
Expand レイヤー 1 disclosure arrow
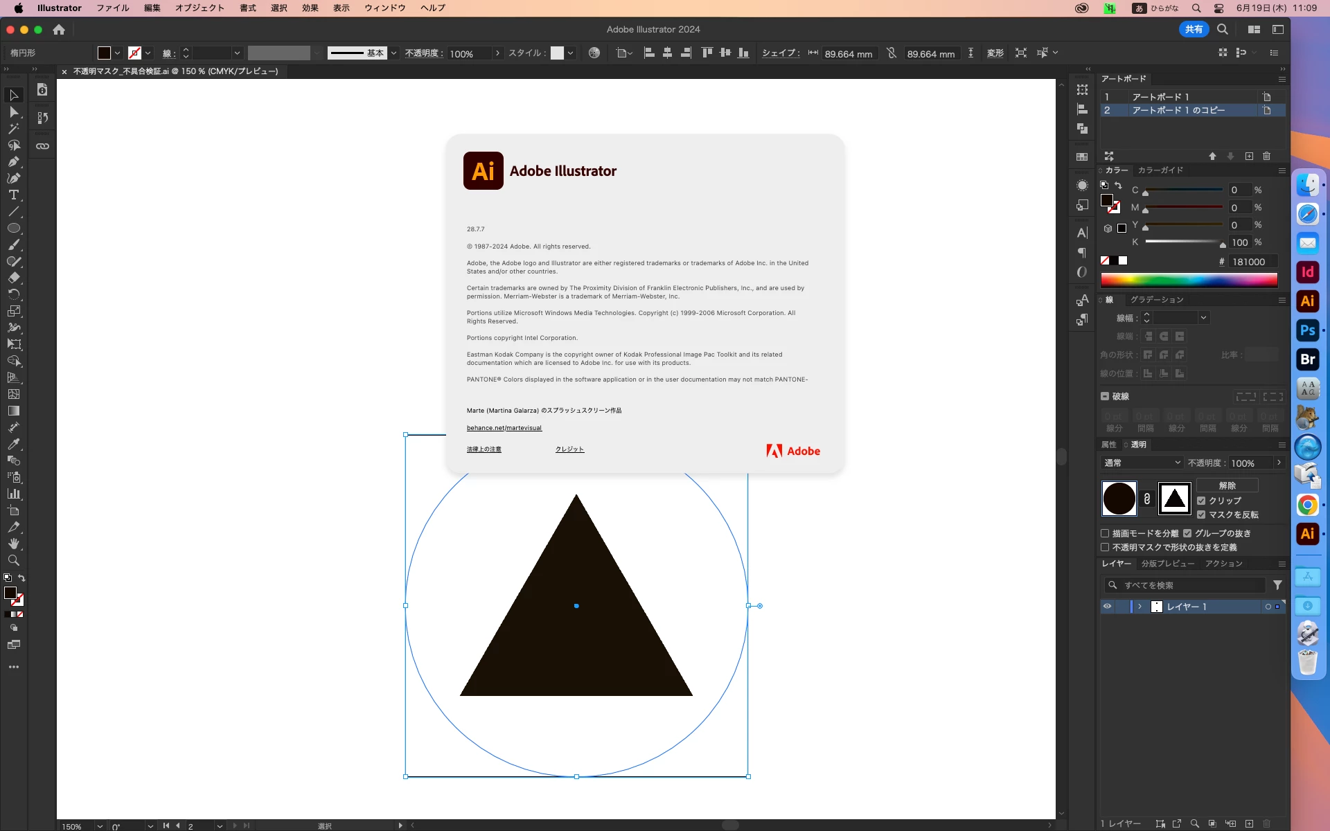point(1140,607)
